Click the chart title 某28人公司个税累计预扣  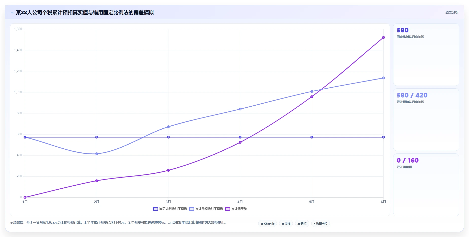85,13
